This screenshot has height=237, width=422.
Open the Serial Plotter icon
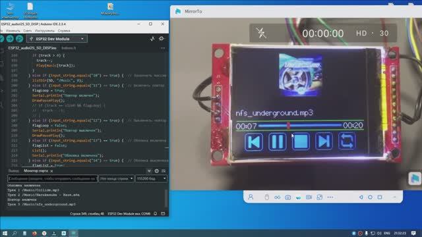[x=152, y=39]
